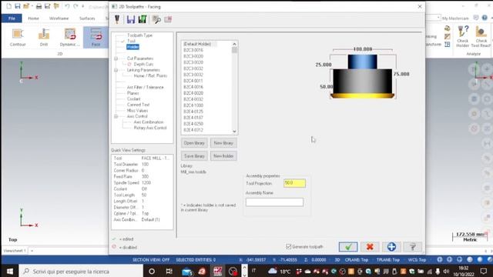This screenshot has width=493, height=277.
Task: Open the Home ribbon tab
Action: pyautogui.click(x=34, y=18)
